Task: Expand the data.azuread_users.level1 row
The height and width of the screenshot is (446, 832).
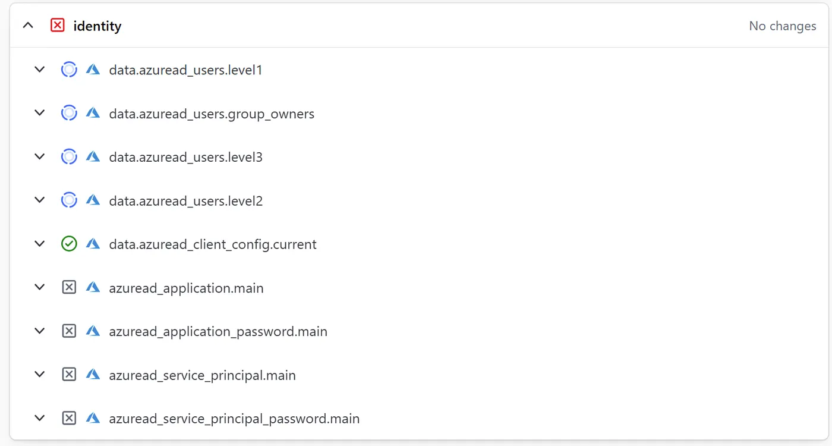Action: point(40,70)
